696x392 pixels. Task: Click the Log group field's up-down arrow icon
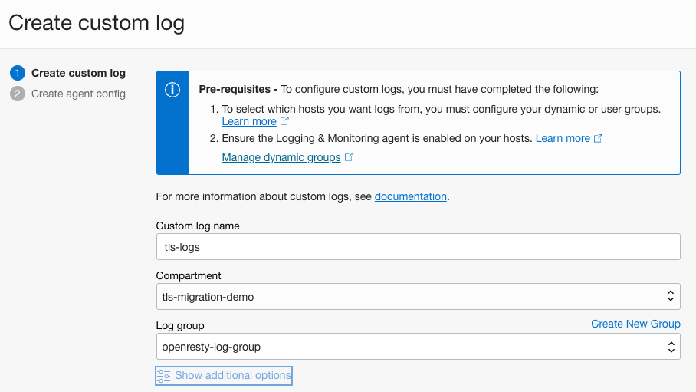tap(669, 347)
